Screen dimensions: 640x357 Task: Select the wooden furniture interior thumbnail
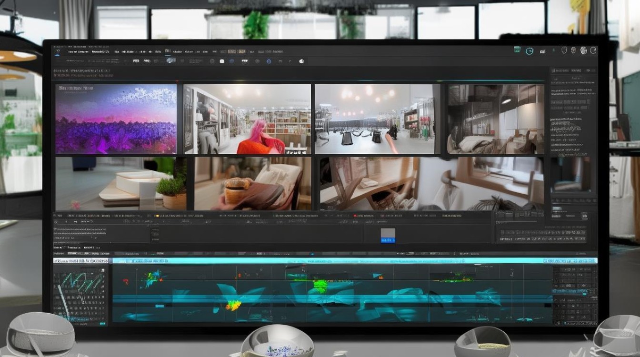point(431,184)
